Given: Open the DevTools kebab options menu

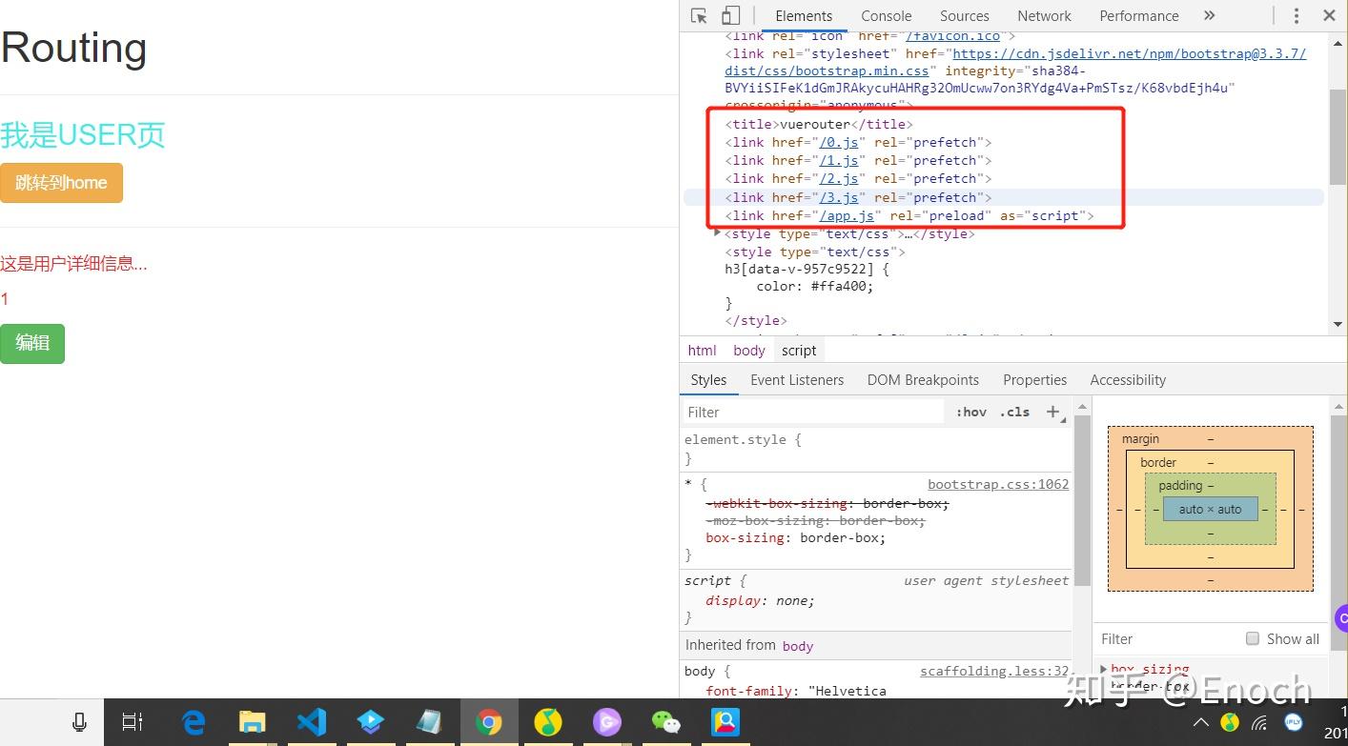Looking at the screenshot, I should point(1296,15).
